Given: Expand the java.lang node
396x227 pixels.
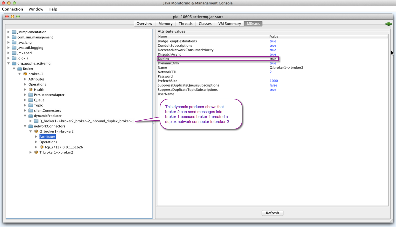Looking at the screenshot, I should coord(9,42).
